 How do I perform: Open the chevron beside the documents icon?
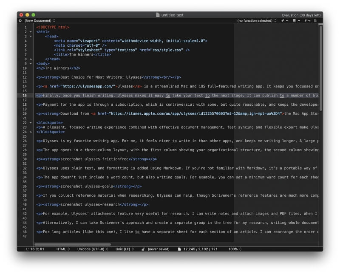pyautogui.click(x=299, y=20)
